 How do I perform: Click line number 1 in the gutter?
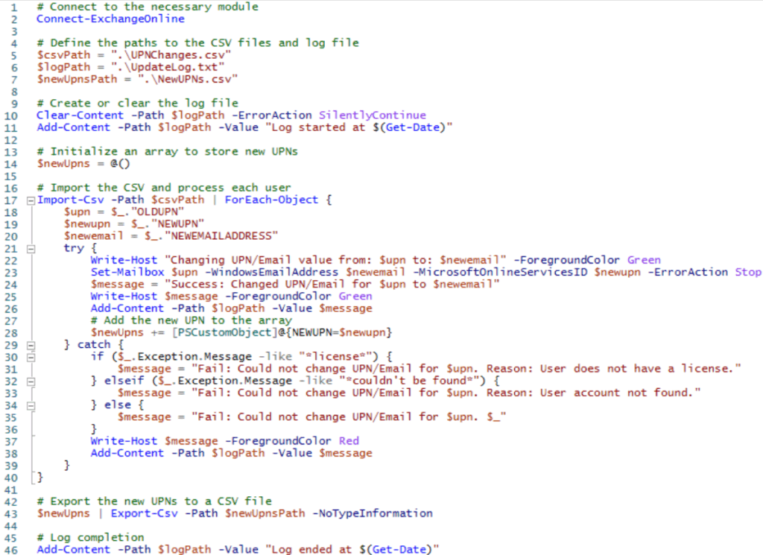click(x=13, y=7)
